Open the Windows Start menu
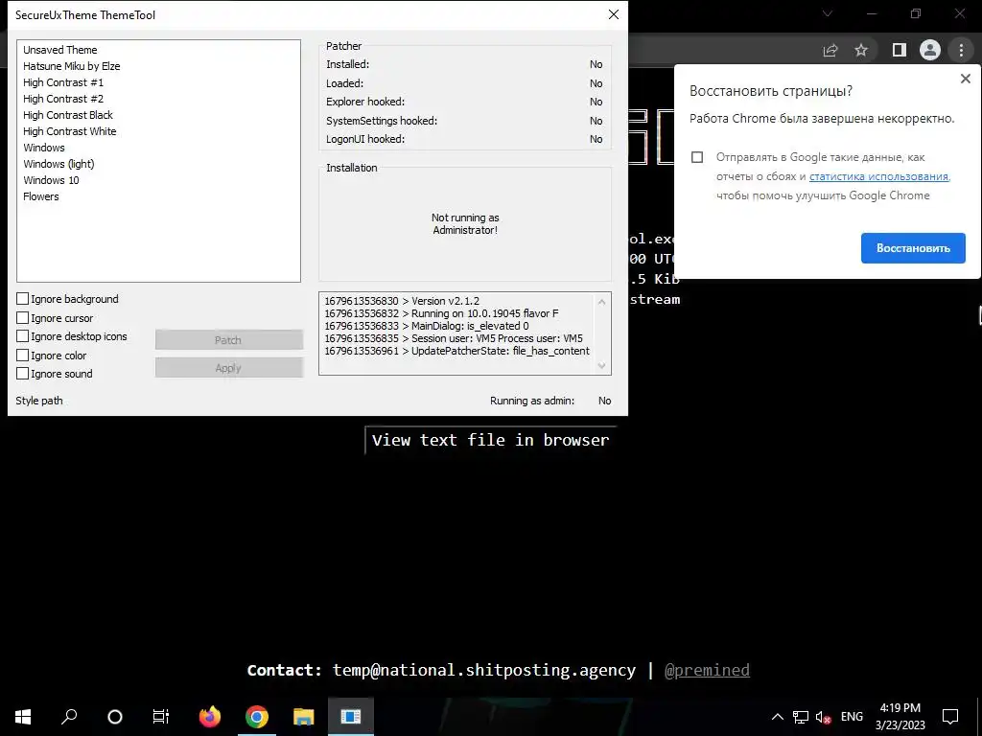982x736 pixels. click(23, 717)
